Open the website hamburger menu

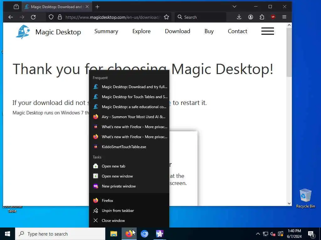(x=268, y=31)
